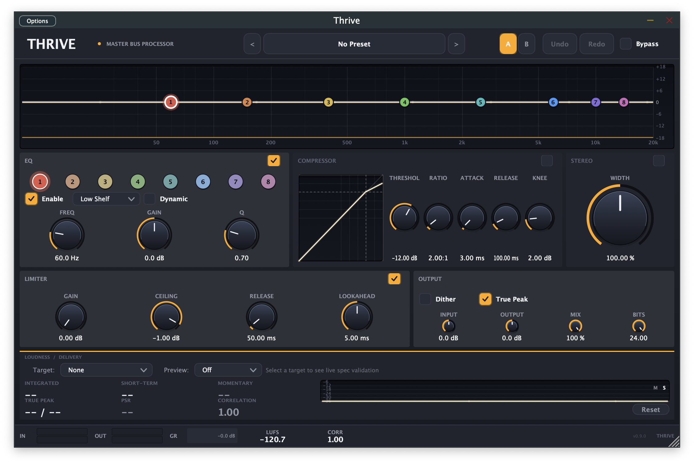This screenshot has width=694, height=464.
Task: Select EQ band 8 node on graph
Action: pos(624,102)
